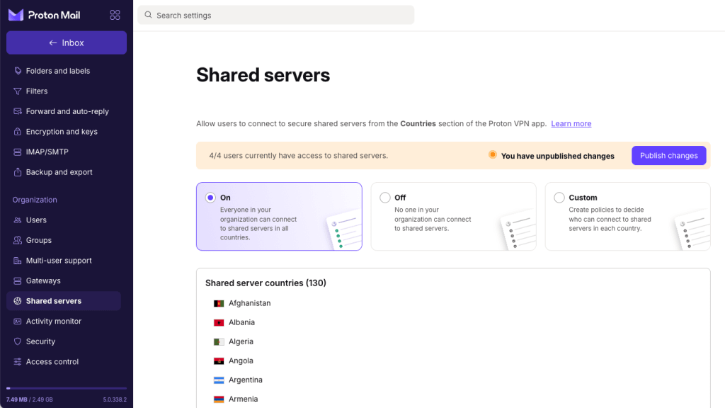This screenshot has width=725, height=408.
Task: Click the Search settings field
Action: point(275,15)
